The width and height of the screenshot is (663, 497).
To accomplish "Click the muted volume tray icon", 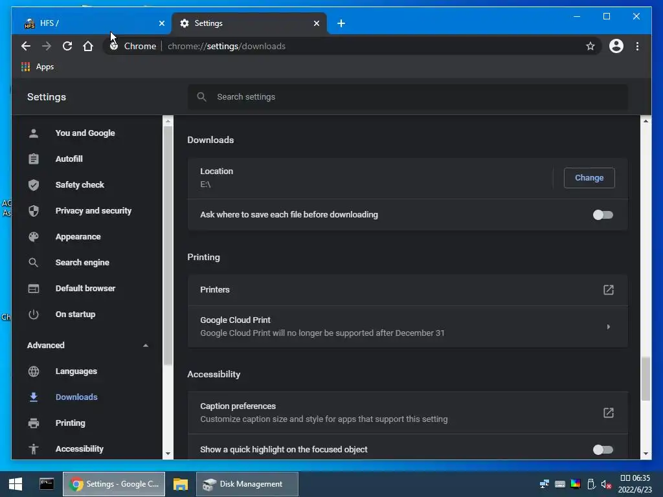I will tap(606, 484).
